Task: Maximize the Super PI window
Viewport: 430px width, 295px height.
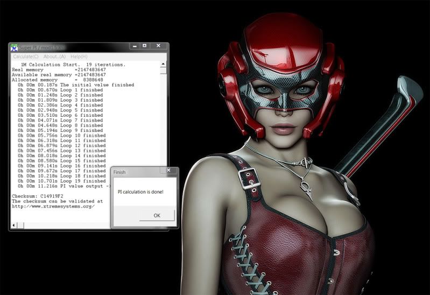Action: pos(144,47)
